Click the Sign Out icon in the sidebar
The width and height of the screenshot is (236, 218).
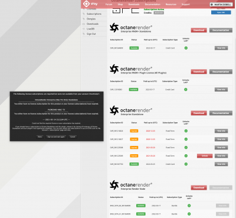(84, 34)
